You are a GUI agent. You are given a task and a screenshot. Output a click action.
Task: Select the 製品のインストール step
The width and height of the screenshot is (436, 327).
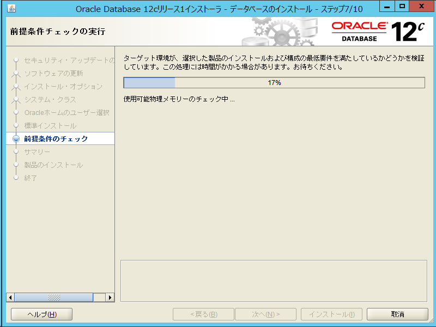[53, 165]
